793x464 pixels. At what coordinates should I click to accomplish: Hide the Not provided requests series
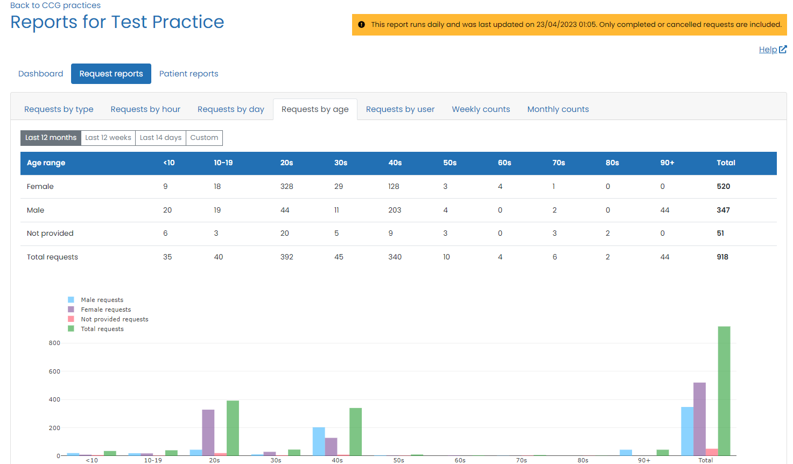pos(114,319)
